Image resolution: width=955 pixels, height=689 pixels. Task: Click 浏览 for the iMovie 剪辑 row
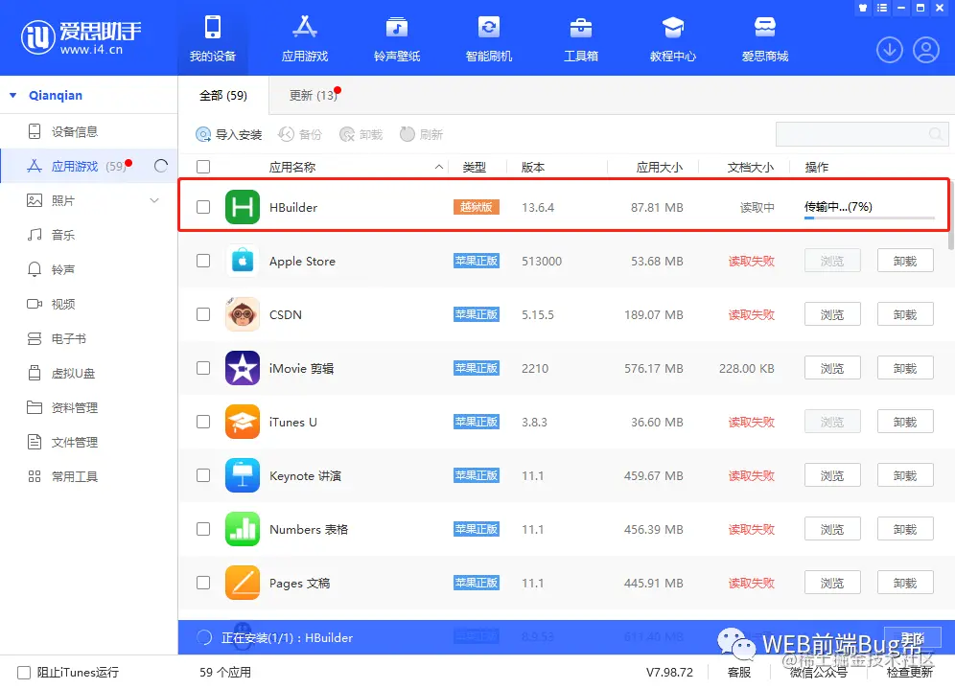[832, 368]
